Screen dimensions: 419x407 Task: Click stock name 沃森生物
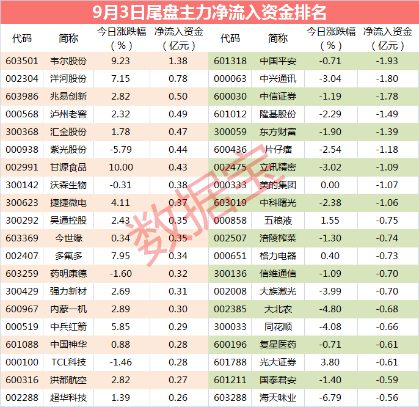click(68, 185)
